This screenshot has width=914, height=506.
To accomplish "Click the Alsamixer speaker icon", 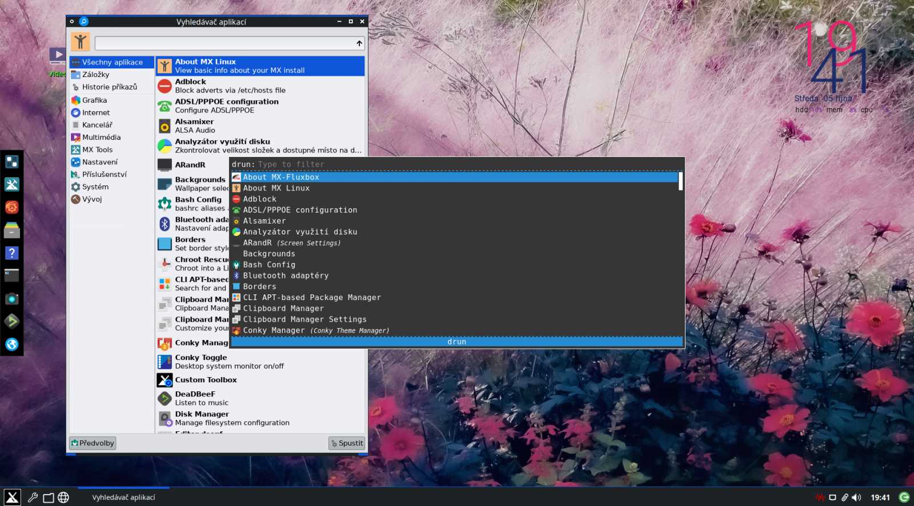I will coord(165,126).
